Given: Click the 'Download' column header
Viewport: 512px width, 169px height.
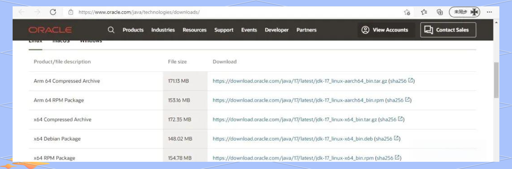Looking at the screenshot, I should [224, 62].
